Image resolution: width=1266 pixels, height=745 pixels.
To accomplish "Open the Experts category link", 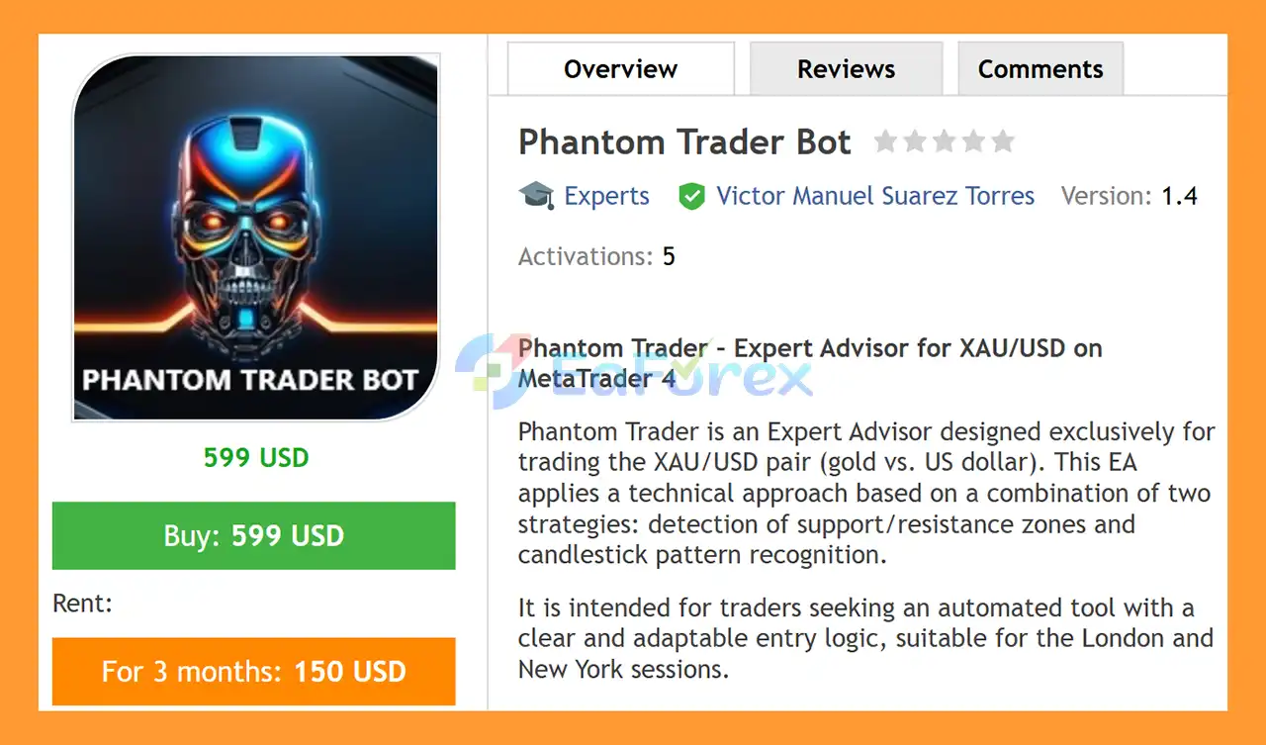I will tap(606, 196).
